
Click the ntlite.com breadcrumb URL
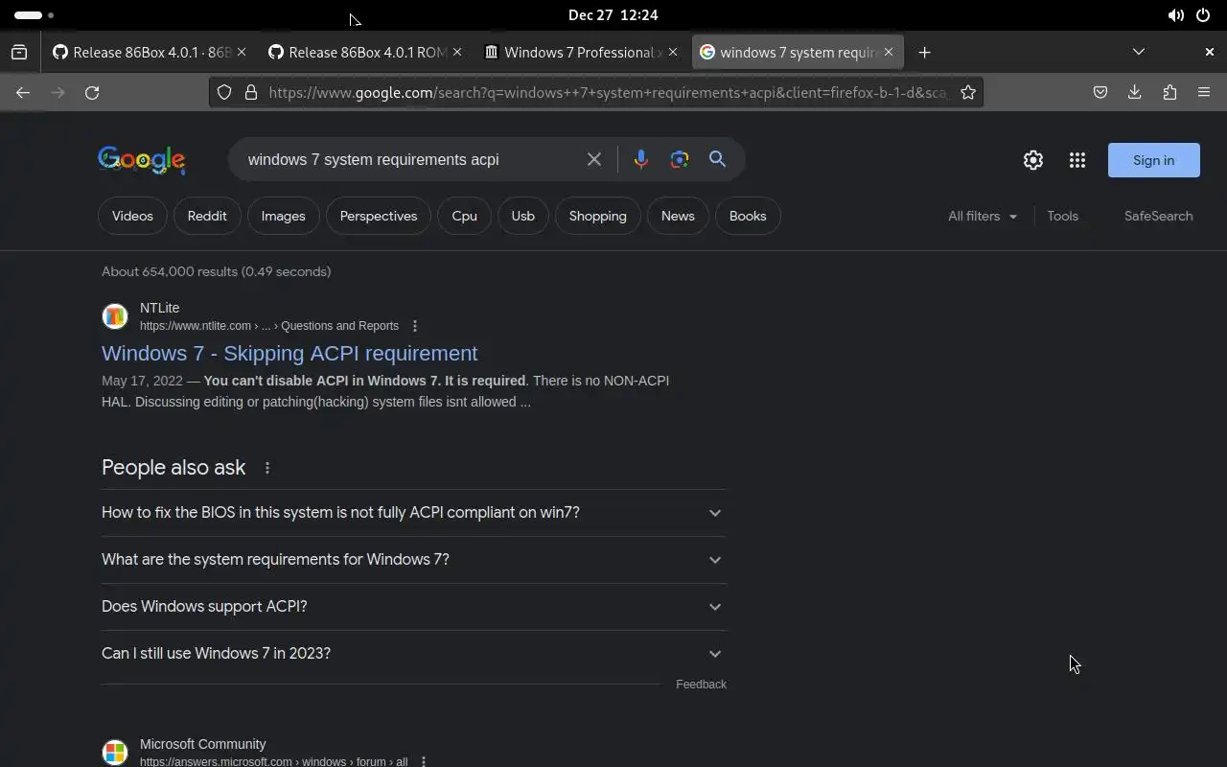pyautogui.click(x=269, y=326)
